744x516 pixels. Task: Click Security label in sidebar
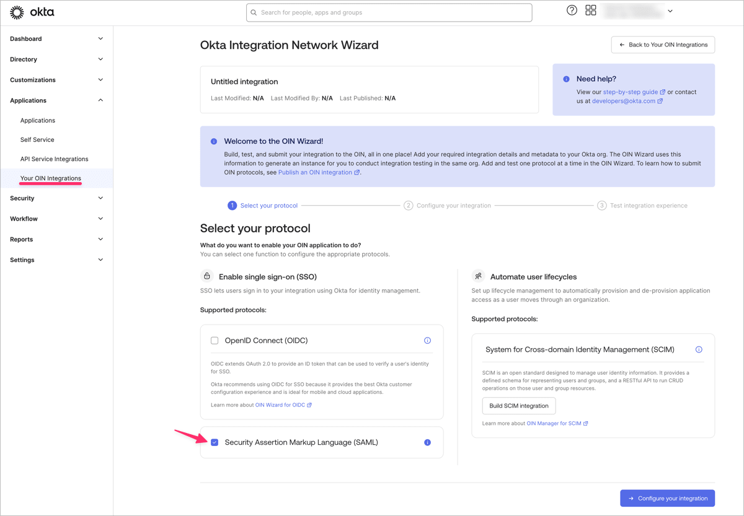pos(22,198)
